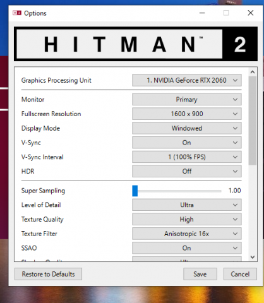264x303 pixels.
Task: Click the V-Sync Interval label
Action: (42, 157)
